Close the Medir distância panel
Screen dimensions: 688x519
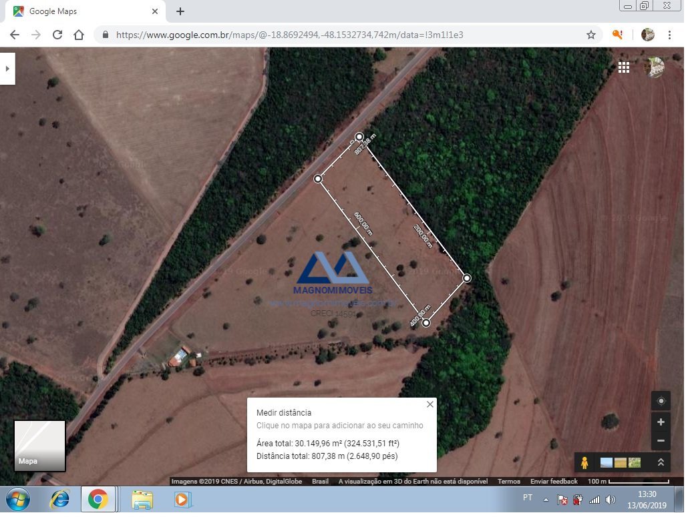(429, 404)
